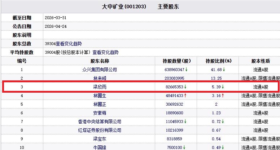Click the 公告日期 label cell
Image resolution: width=280 pixels, height=150 pixels.
tap(22, 26)
